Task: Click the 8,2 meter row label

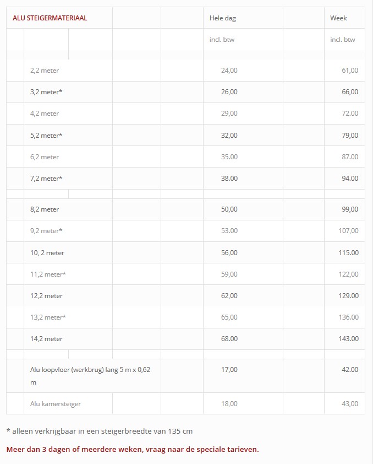Action: (x=45, y=209)
